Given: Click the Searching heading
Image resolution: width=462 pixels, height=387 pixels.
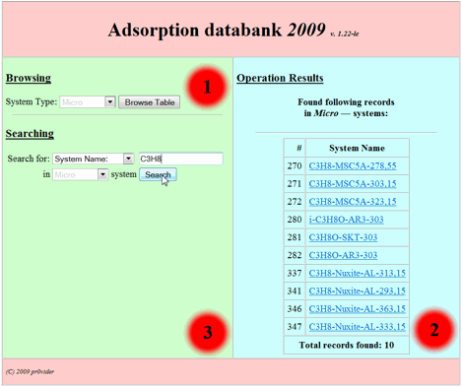Looking at the screenshot, I should [30, 134].
